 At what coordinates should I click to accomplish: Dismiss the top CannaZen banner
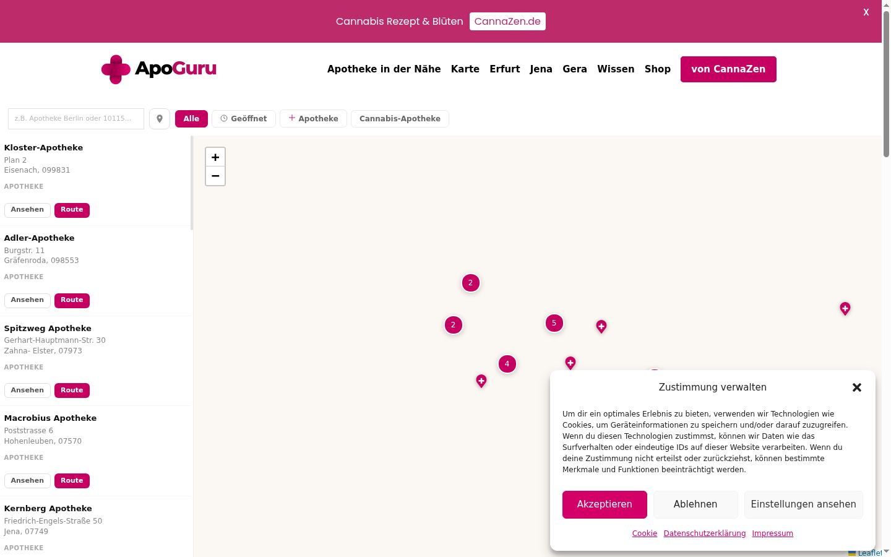866,12
